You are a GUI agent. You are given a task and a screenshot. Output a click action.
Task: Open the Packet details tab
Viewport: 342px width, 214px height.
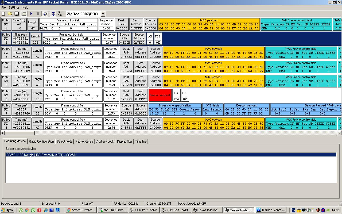tap(84, 142)
